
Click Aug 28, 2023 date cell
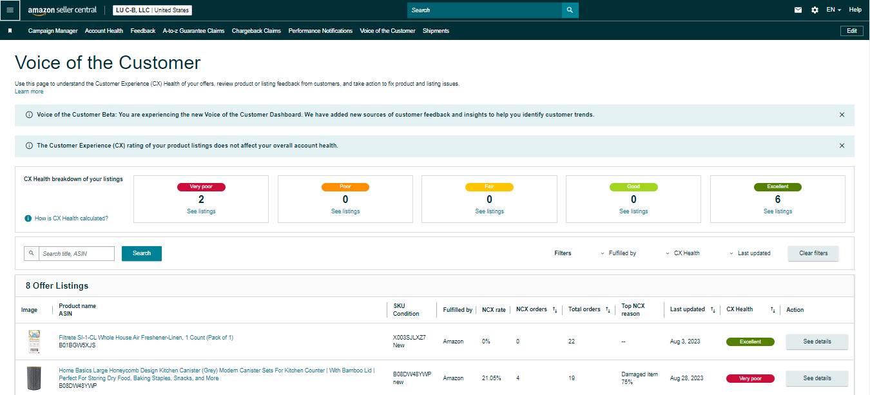[687, 378]
